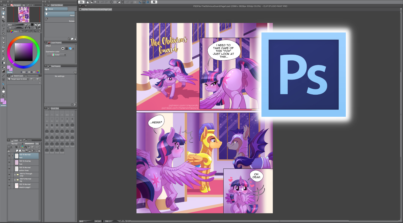Open Target layer to show dropdown

[18, 79]
